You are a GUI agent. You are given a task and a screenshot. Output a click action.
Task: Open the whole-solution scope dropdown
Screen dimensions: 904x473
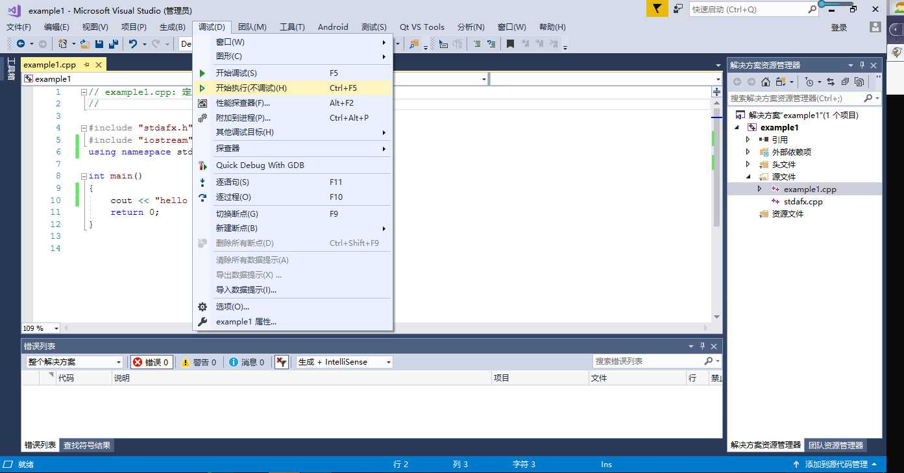click(74, 362)
